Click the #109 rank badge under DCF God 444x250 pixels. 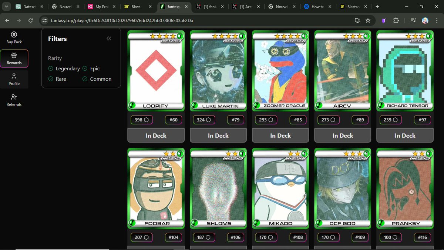(360, 237)
